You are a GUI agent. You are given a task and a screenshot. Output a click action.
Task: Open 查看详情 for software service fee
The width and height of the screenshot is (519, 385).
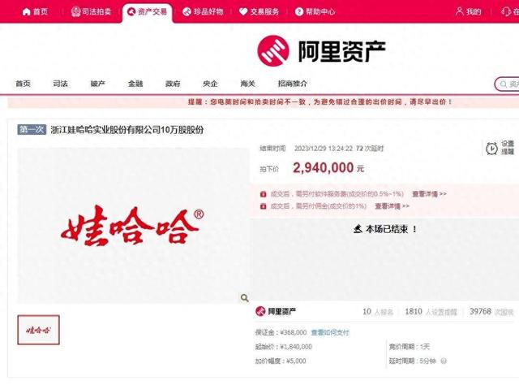click(x=429, y=193)
